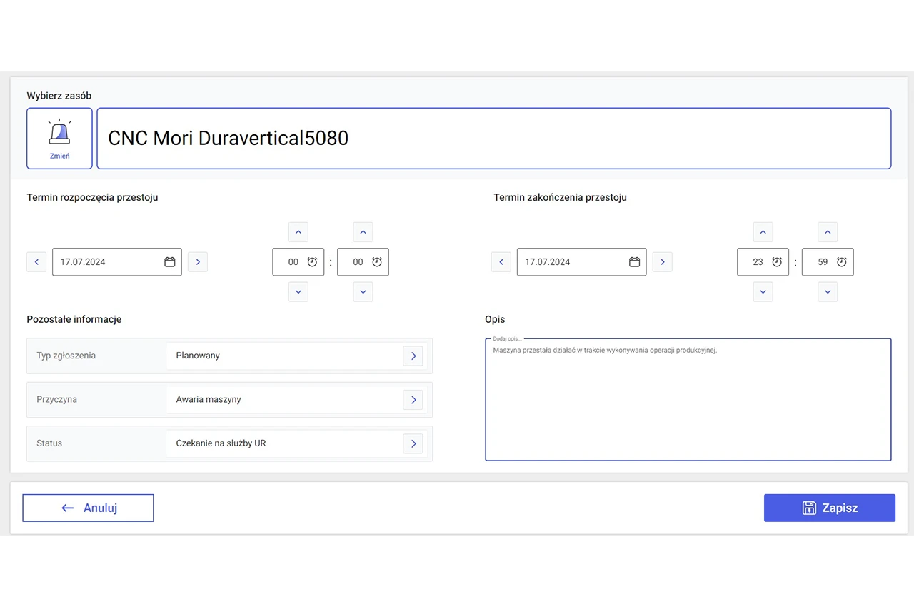Open Typ zgłoszenia chevron selector
The image size is (914, 607).
click(x=413, y=356)
